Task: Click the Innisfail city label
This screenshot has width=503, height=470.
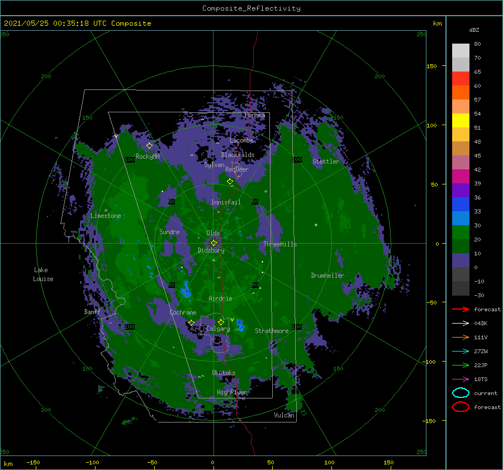Action: pyautogui.click(x=226, y=202)
